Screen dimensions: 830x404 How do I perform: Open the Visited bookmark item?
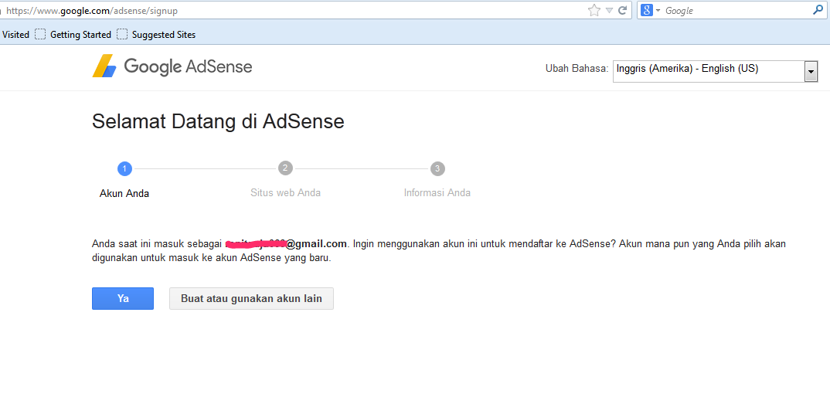coord(15,34)
